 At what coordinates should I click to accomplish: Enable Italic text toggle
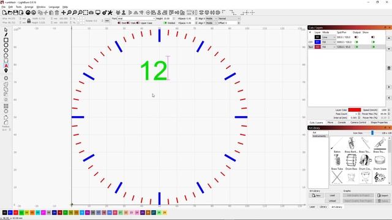pos(129,23)
